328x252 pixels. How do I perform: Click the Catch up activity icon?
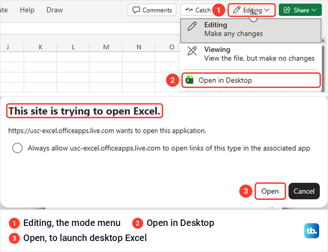coord(189,10)
